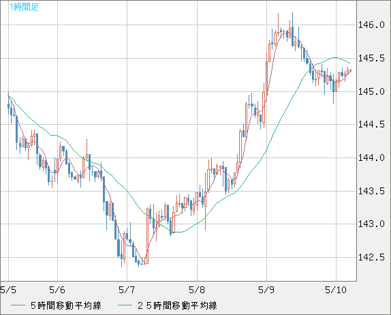Click the 146.0 price axis label
Screen dimensions: 391x315
click(371, 25)
